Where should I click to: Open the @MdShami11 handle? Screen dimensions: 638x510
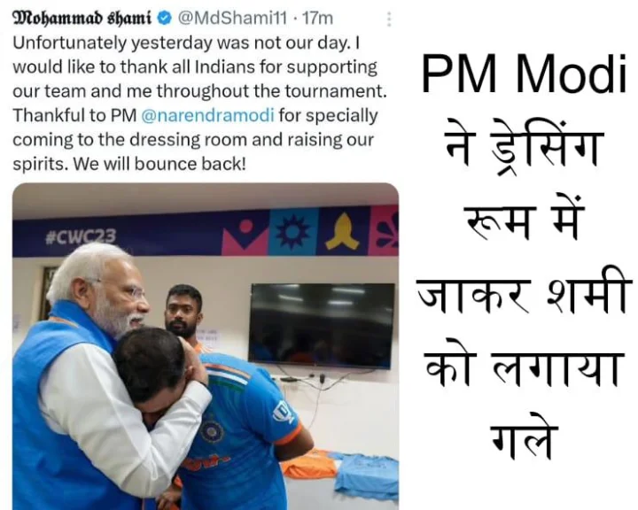[x=232, y=19]
